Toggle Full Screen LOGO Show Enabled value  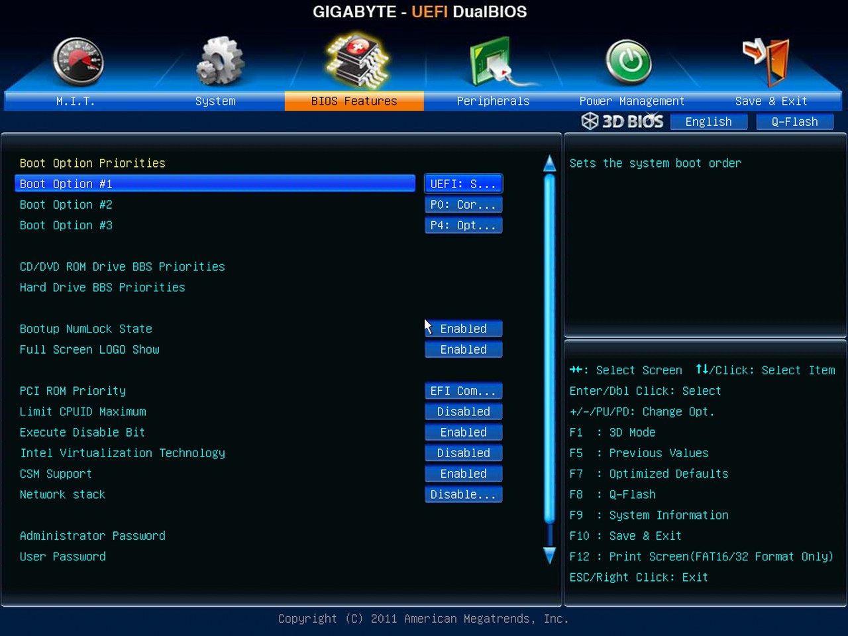(x=464, y=349)
